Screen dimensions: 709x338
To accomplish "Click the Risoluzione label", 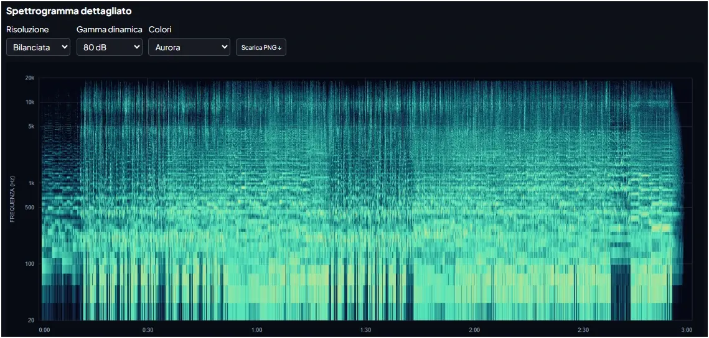I will (27, 29).
